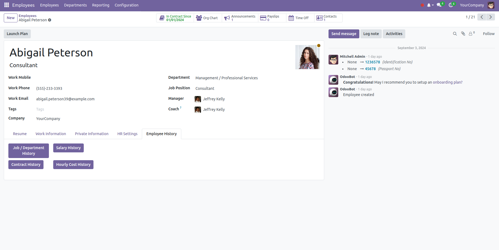The width and height of the screenshot is (499, 250).
Task: Follow the onboarding plan link
Action: tap(447, 82)
